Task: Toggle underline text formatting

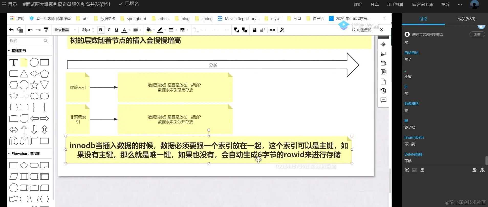Action: (x=116, y=30)
